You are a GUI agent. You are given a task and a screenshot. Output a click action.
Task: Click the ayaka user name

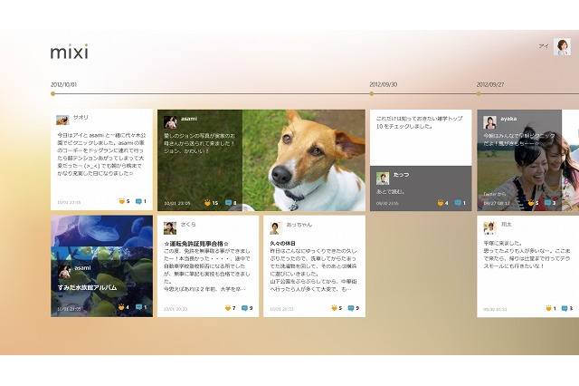508,119
